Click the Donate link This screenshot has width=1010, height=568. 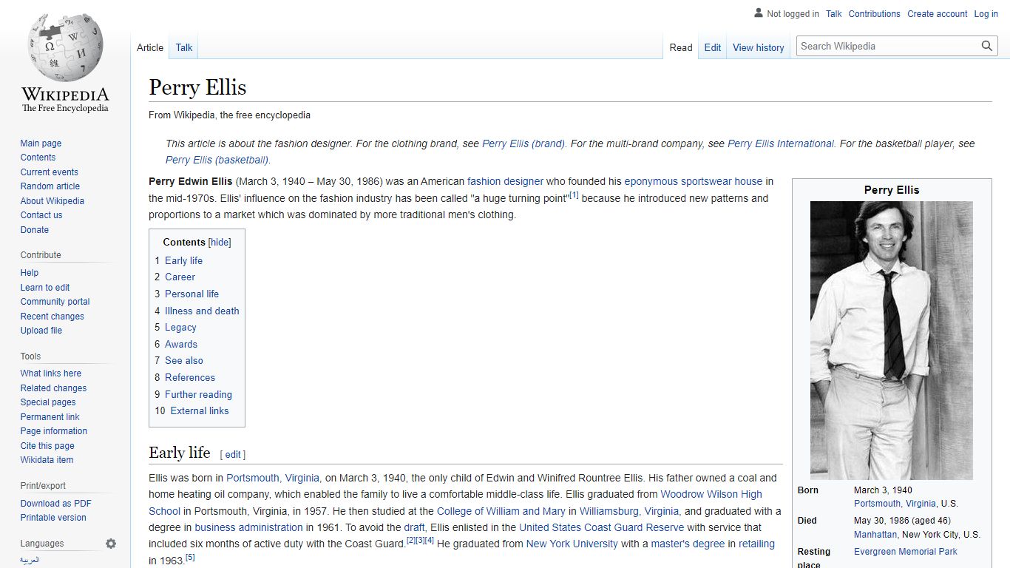tap(35, 230)
